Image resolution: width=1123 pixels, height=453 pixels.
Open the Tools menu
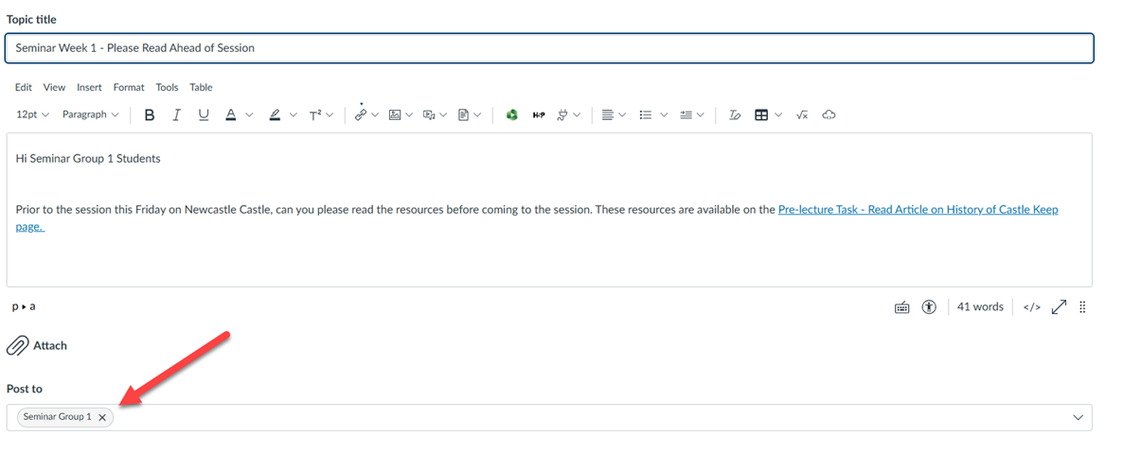[167, 87]
